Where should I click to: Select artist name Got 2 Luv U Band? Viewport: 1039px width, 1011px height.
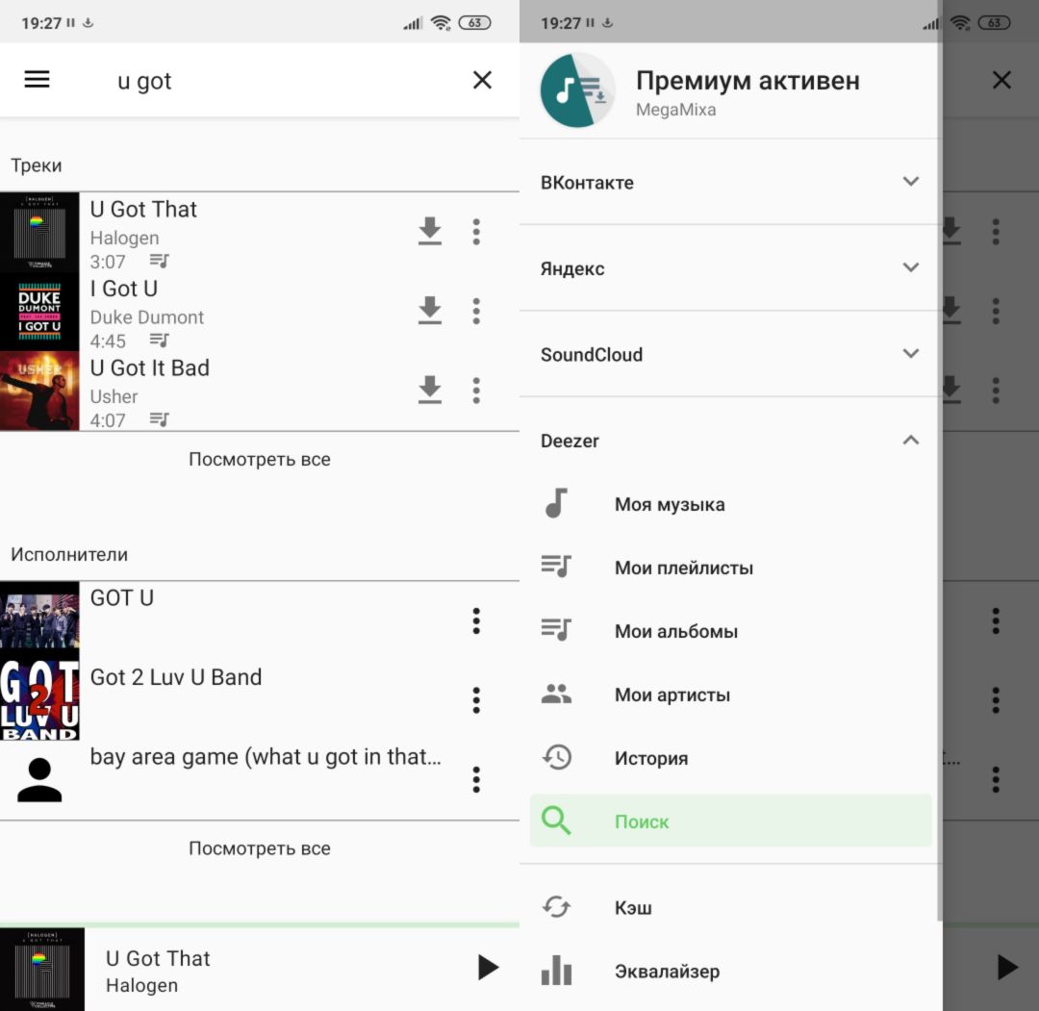[x=176, y=677]
